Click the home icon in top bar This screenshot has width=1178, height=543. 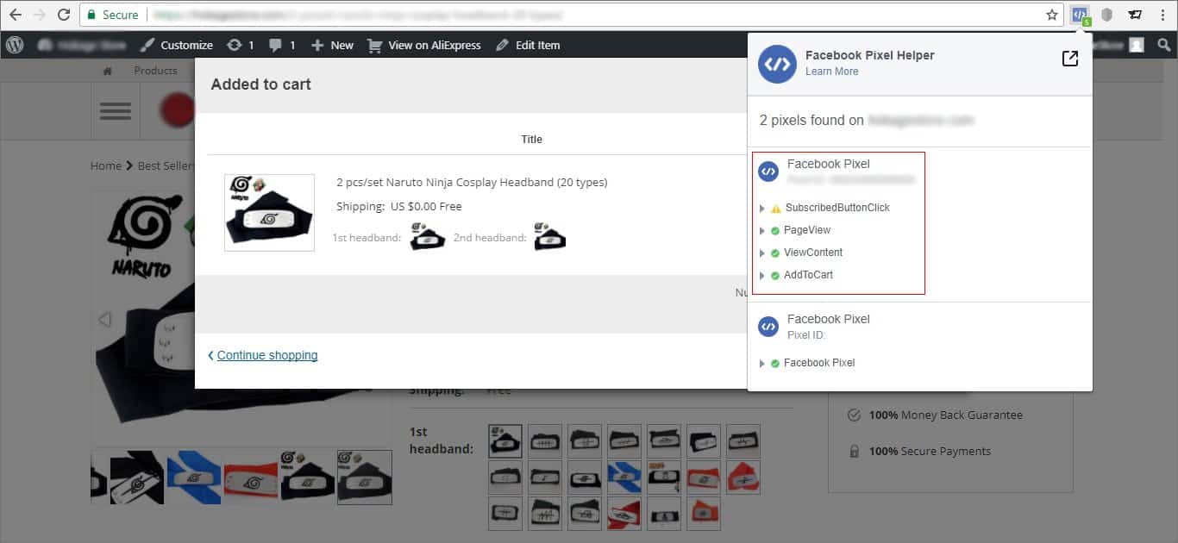click(107, 71)
